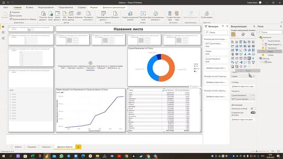Click Форматирование по образцу button
This screenshot has width=283, height=159.
(x=23, y=19)
